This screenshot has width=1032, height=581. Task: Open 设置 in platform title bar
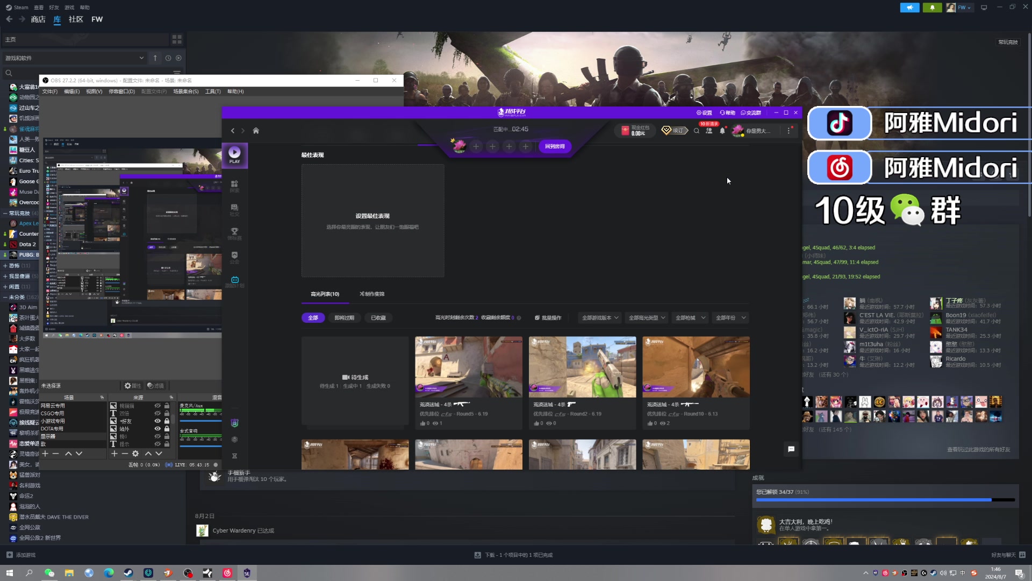click(x=704, y=113)
